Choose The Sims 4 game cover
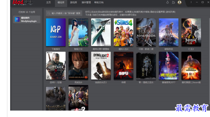 point(123,32)
